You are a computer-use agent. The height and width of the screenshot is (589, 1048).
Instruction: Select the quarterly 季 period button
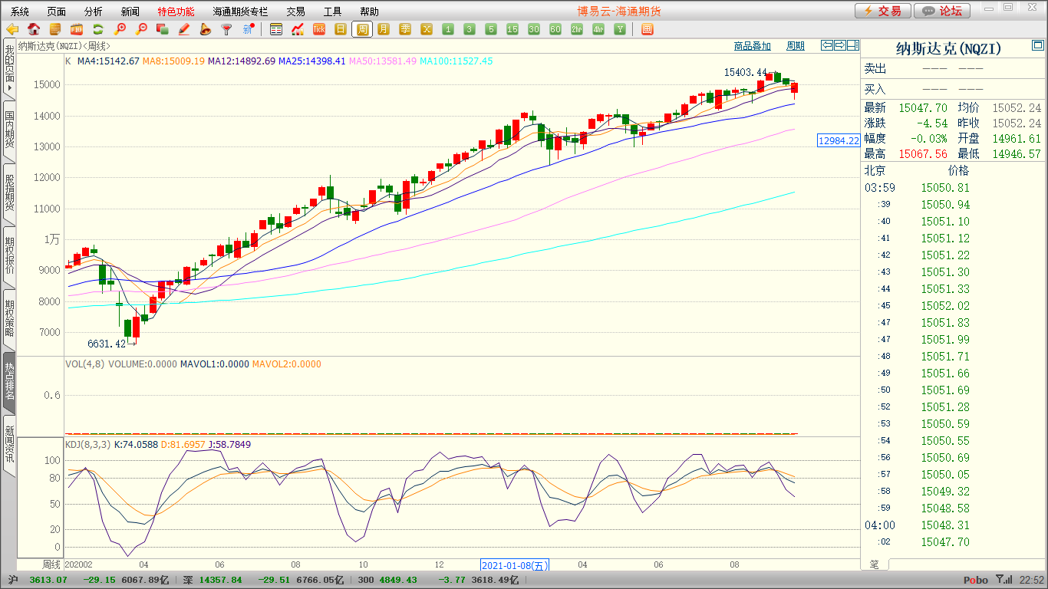point(405,29)
